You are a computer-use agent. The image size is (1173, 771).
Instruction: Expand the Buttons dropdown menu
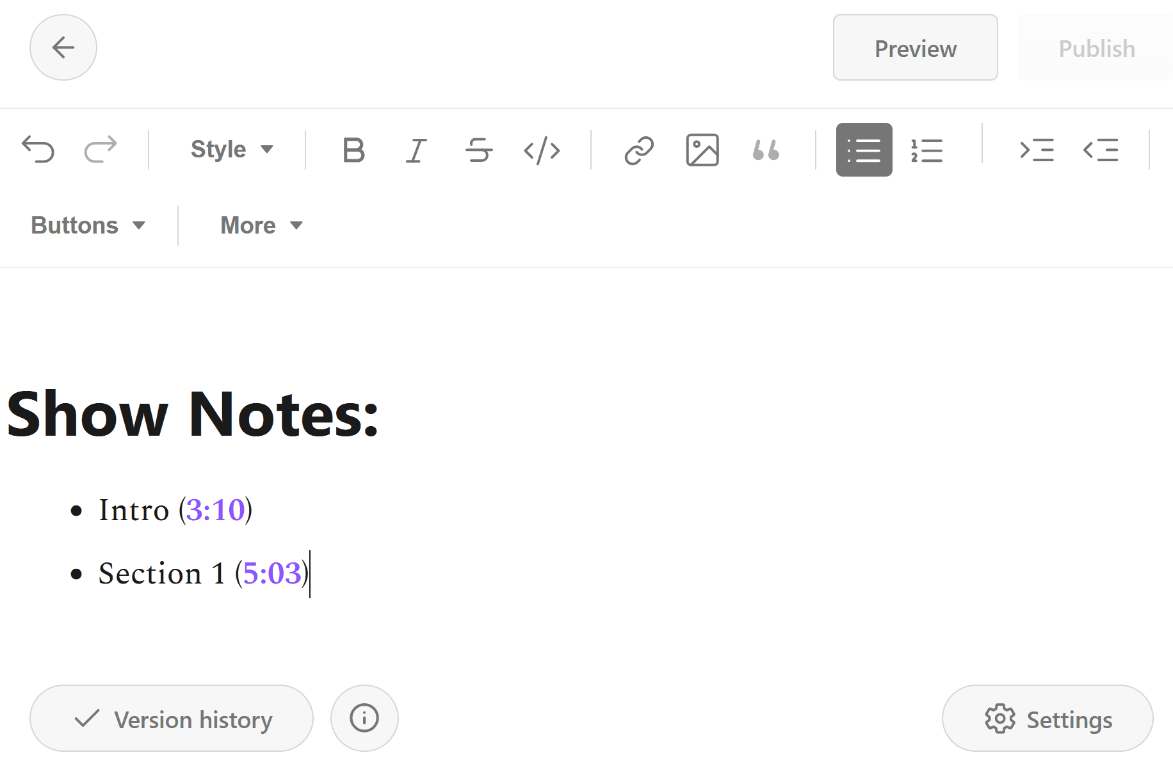pyautogui.click(x=88, y=225)
